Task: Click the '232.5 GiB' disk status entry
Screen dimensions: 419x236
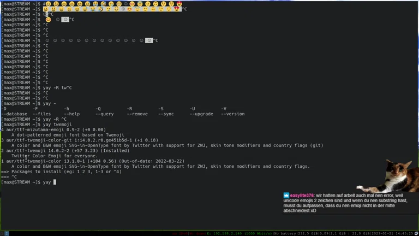Action: coord(308,234)
